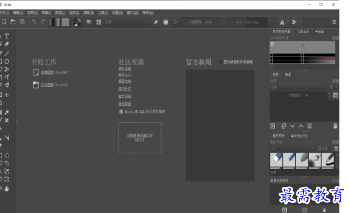The height and width of the screenshot is (213, 349).
Task: Select the Multibrush tool in toolbox
Action: click(7, 85)
